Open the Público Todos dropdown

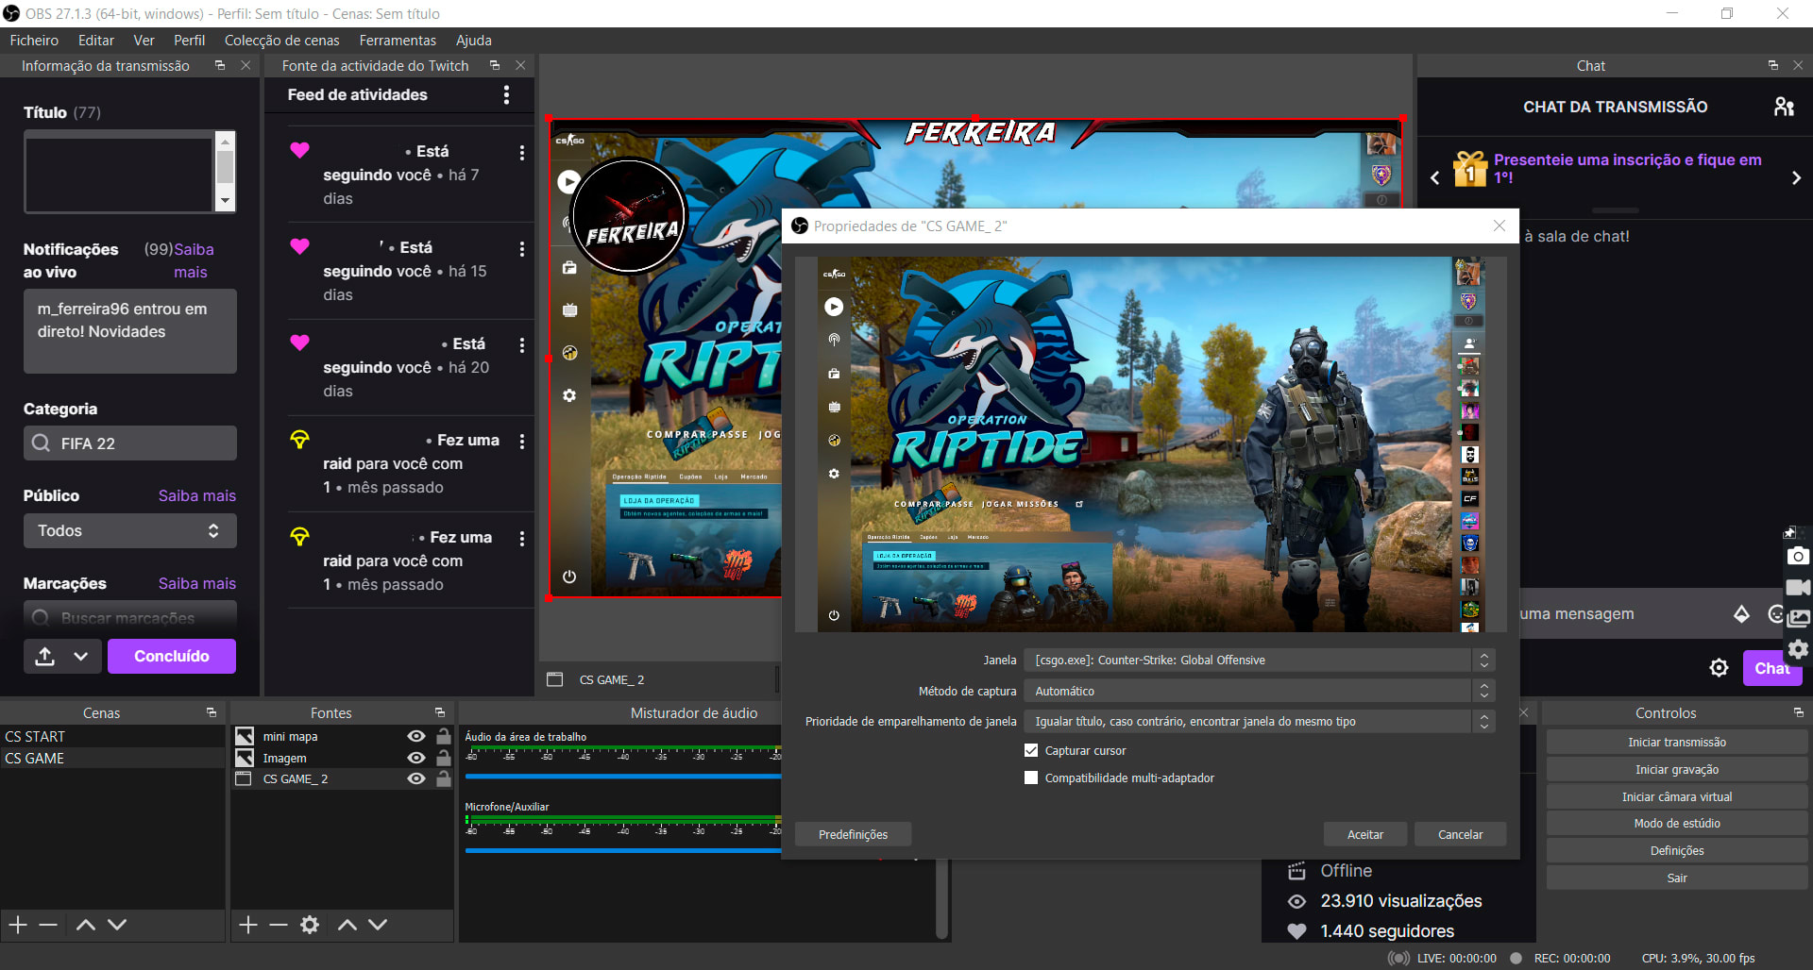point(129,531)
